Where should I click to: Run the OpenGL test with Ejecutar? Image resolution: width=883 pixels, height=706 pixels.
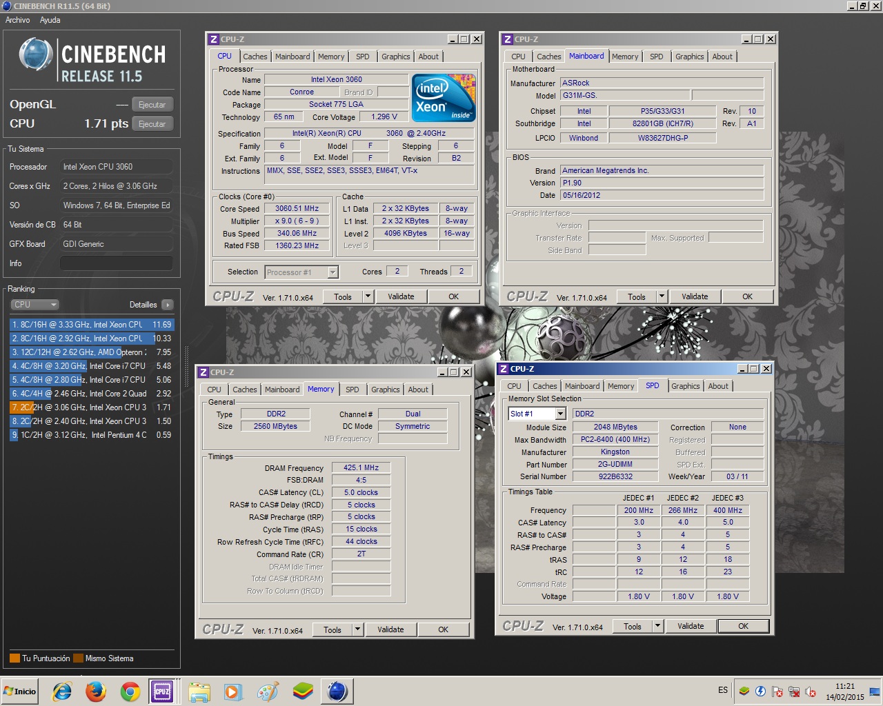click(152, 105)
